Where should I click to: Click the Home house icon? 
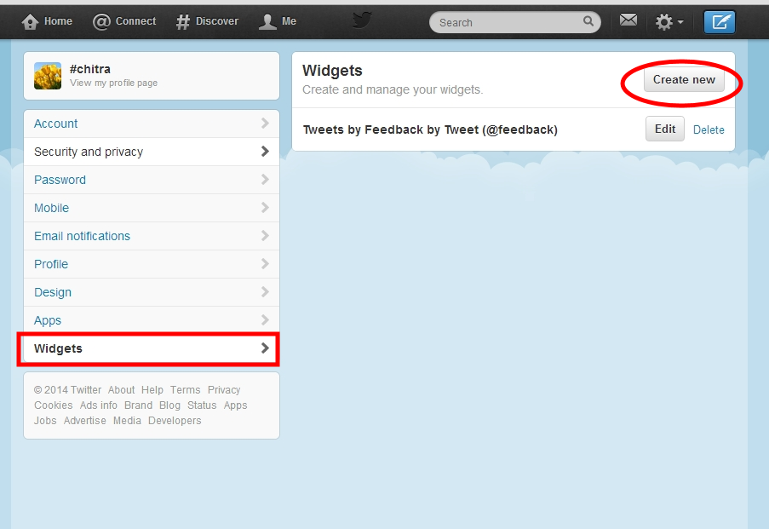31,21
